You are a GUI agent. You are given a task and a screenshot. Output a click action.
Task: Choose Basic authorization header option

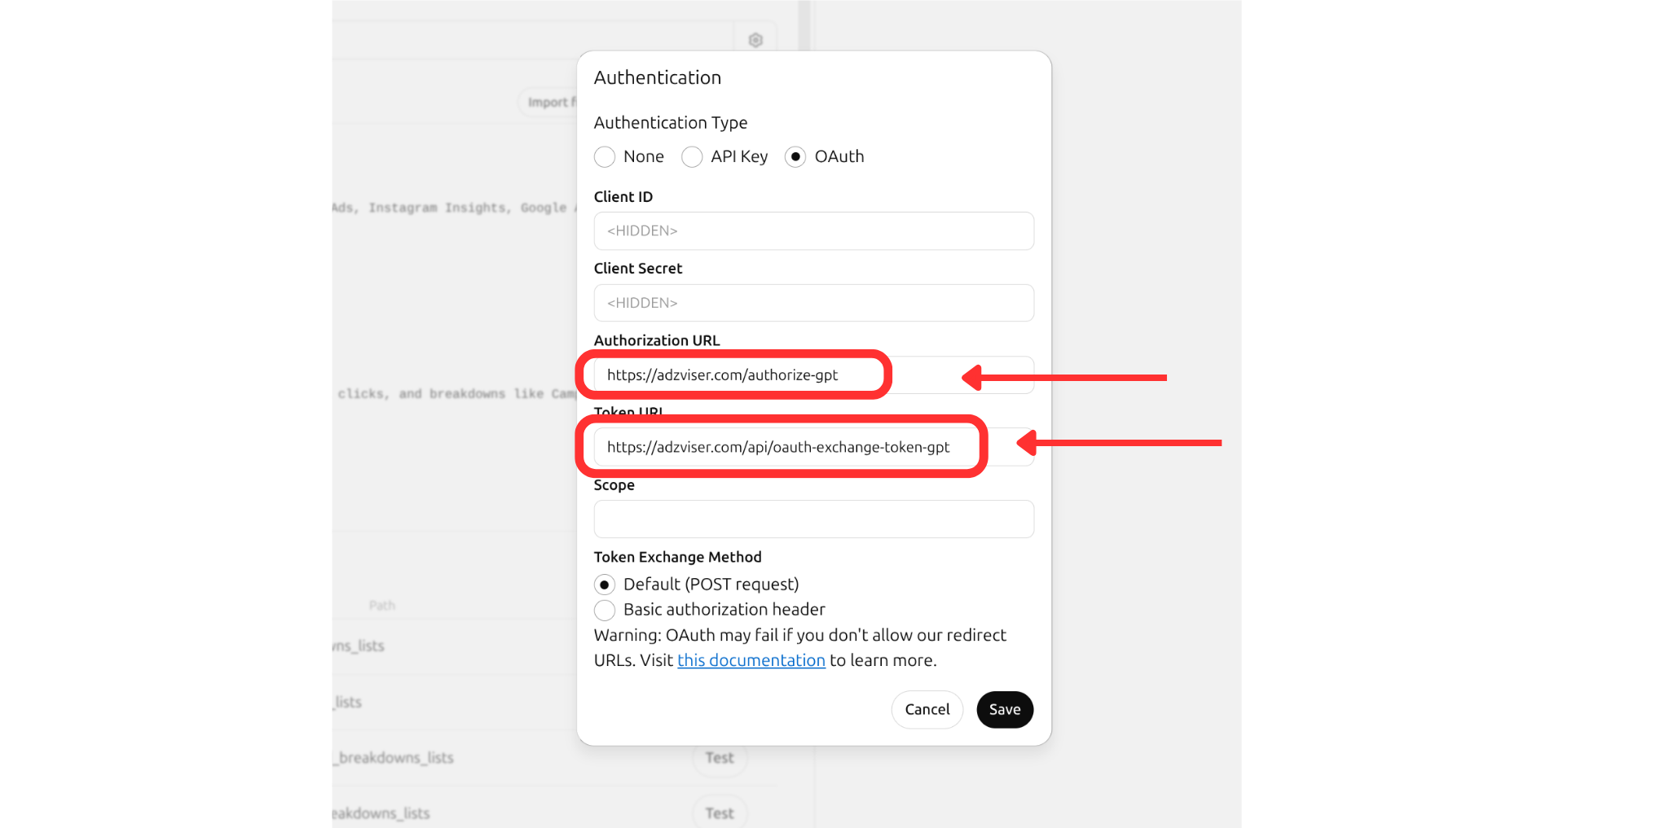point(605,610)
